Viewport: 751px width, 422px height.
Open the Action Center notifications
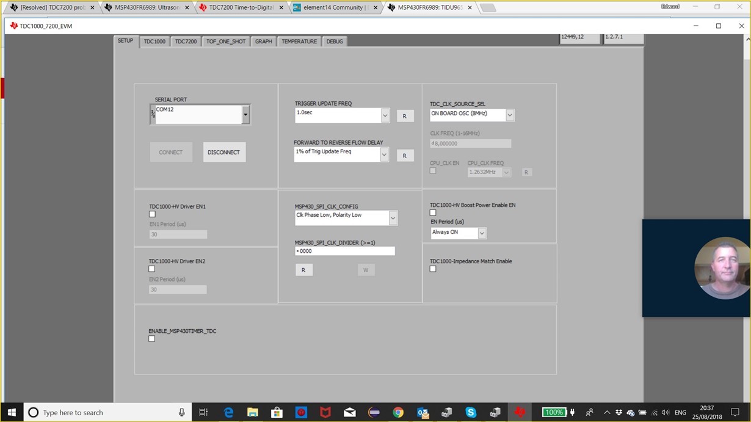[x=735, y=412]
